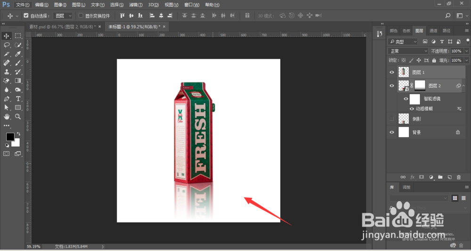Select the Blur tool

click(6, 90)
